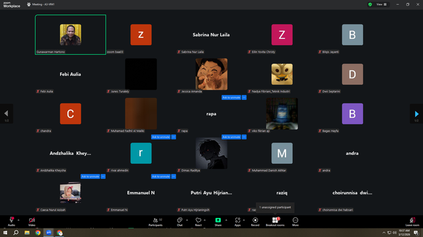The width and height of the screenshot is (423, 237).
Task: Expand the Chat options caret
Action: [x=186, y=220]
